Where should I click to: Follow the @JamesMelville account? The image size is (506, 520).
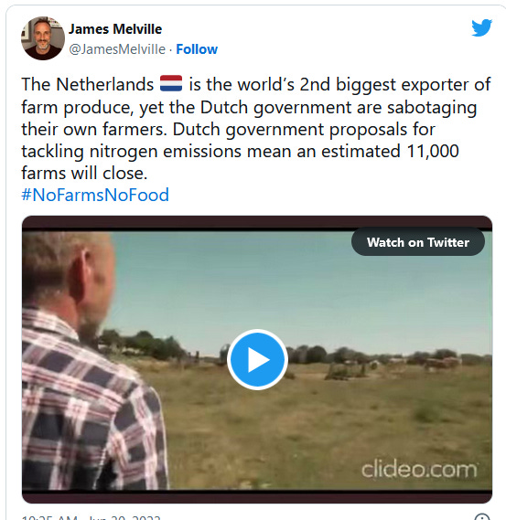point(197,49)
